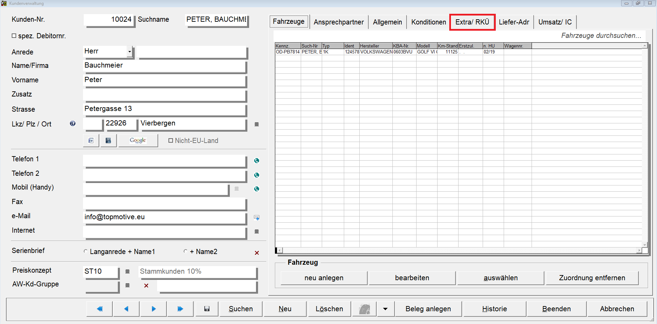The image size is (657, 324).
Task: Click vehicle table vertical scrollbar down arrow
Action: [x=645, y=245]
